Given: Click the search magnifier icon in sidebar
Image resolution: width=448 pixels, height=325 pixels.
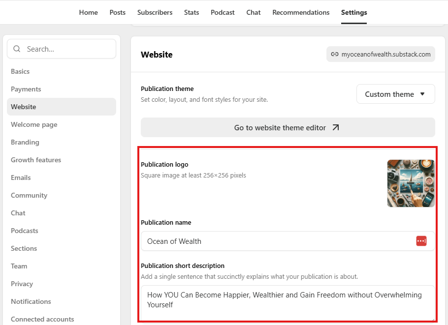Looking at the screenshot, I should pyautogui.click(x=17, y=49).
